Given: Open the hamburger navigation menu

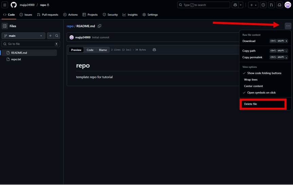Looking at the screenshot, I should (5, 5).
